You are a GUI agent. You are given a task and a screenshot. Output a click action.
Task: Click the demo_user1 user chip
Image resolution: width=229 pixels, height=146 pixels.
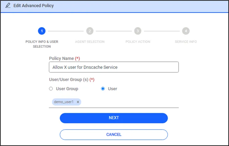pos(64,102)
